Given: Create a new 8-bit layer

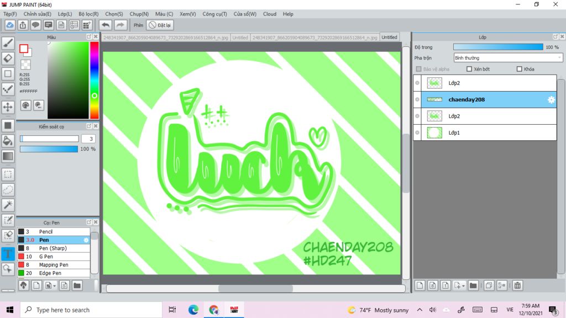Looking at the screenshot, I should pyautogui.click(x=432, y=285).
